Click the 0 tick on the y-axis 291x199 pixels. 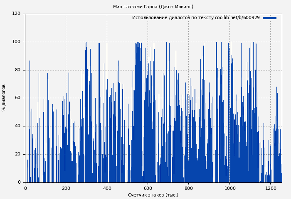[x=19, y=182]
